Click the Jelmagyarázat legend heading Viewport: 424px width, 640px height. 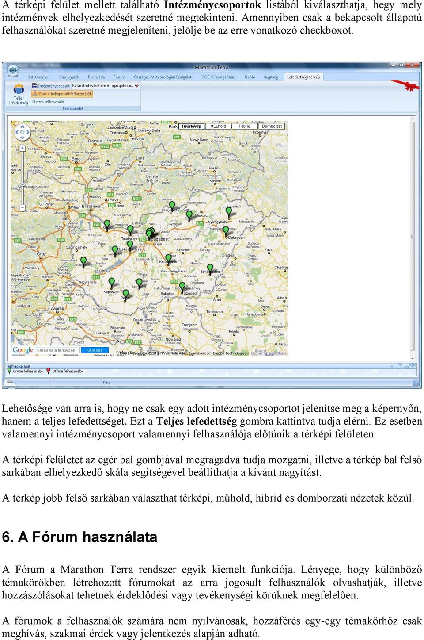click(x=19, y=366)
